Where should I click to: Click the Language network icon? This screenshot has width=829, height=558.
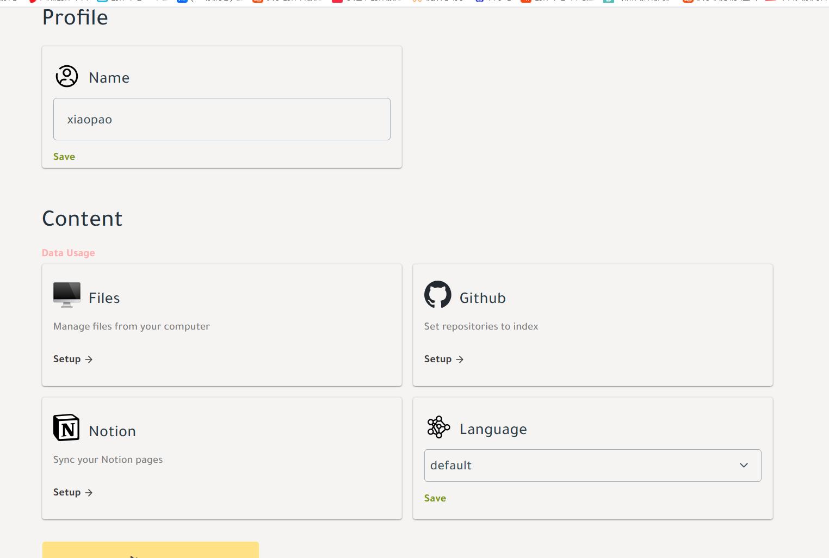[438, 427]
